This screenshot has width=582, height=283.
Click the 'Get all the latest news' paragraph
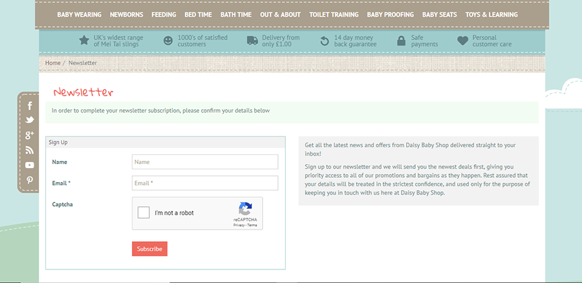coord(410,149)
